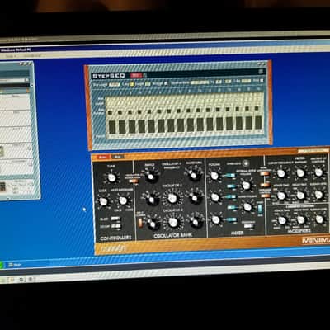Select the red highlighted tab above Controllers
The image size is (330, 330).
pyautogui.click(x=102, y=157)
